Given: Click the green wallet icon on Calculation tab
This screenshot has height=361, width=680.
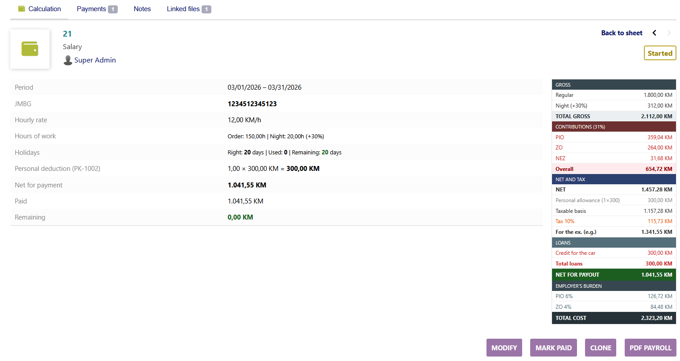Looking at the screenshot, I should tap(21, 9).
